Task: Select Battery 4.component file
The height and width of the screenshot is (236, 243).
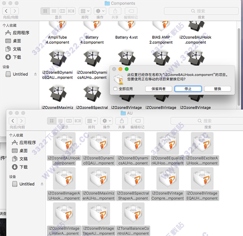Action: point(92,33)
